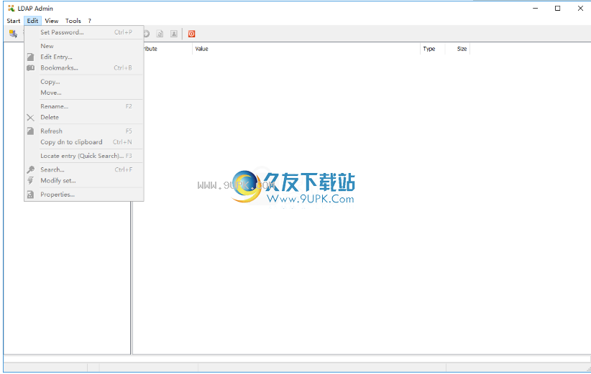
Task: Click the refresh page toolbar icon
Action: click(x=160, y=34)
